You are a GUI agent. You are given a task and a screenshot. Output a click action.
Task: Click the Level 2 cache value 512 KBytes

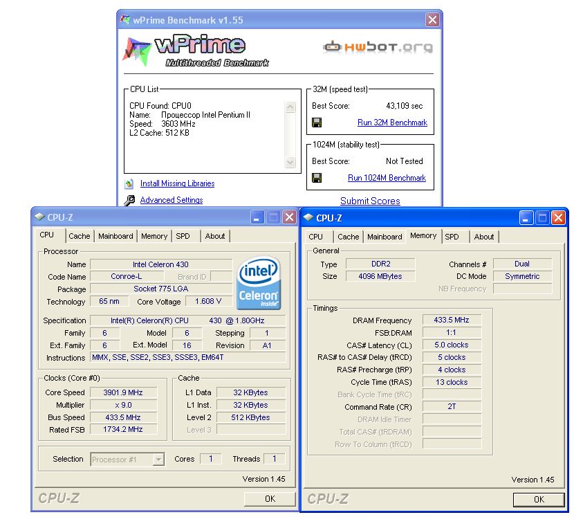click(x=251, y=417)
